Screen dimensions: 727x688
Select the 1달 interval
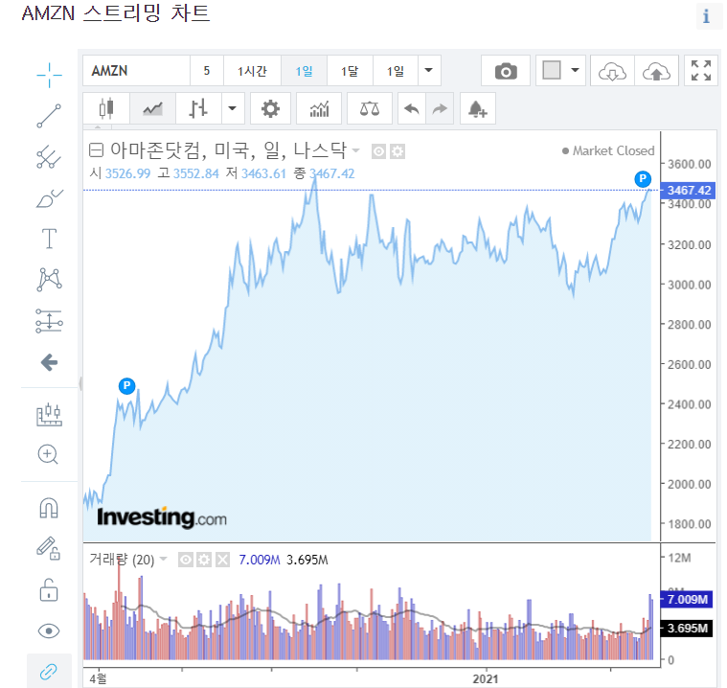click(350, 71)
